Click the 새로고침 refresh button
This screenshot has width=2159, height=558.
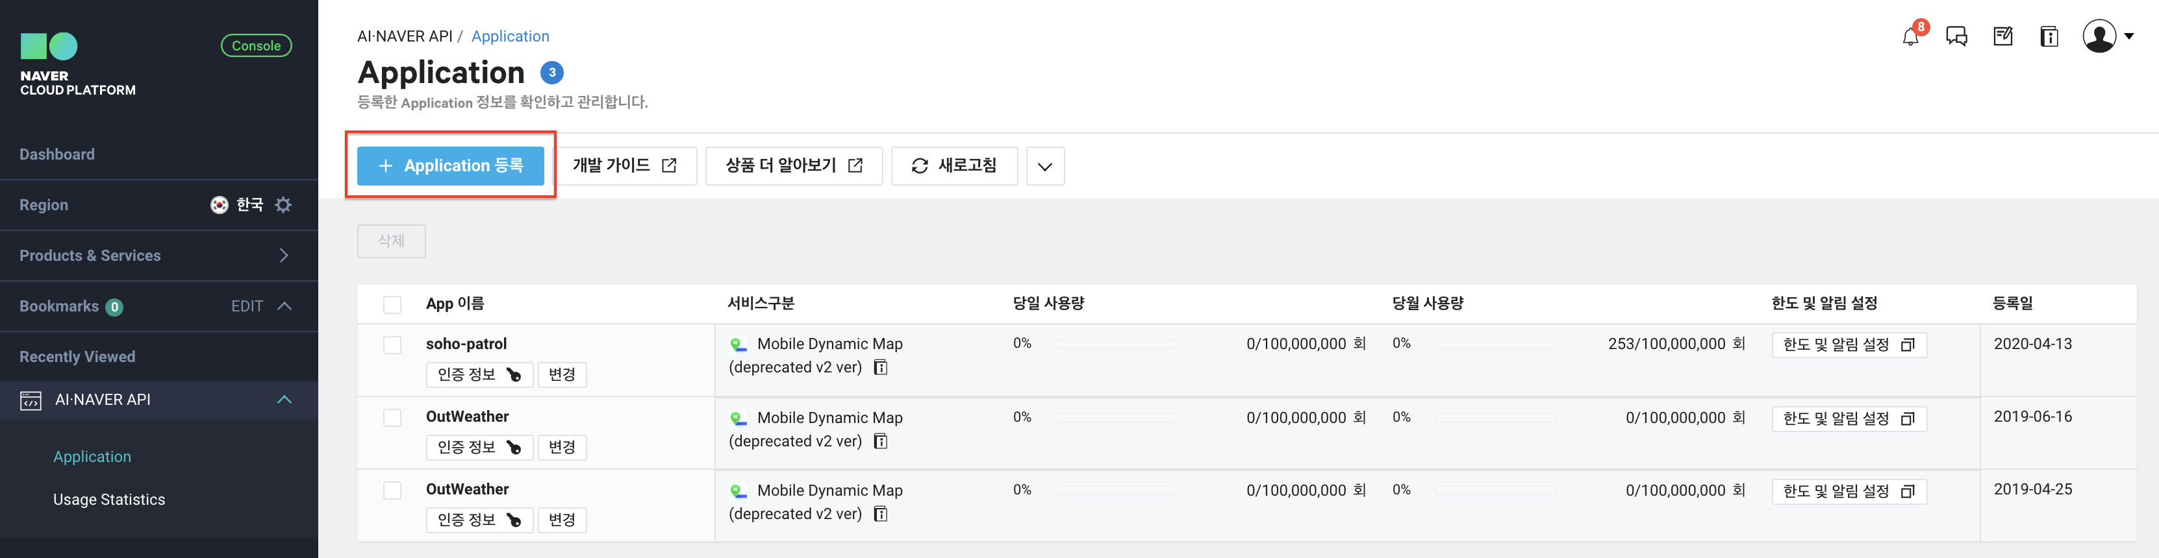(955, 166)
